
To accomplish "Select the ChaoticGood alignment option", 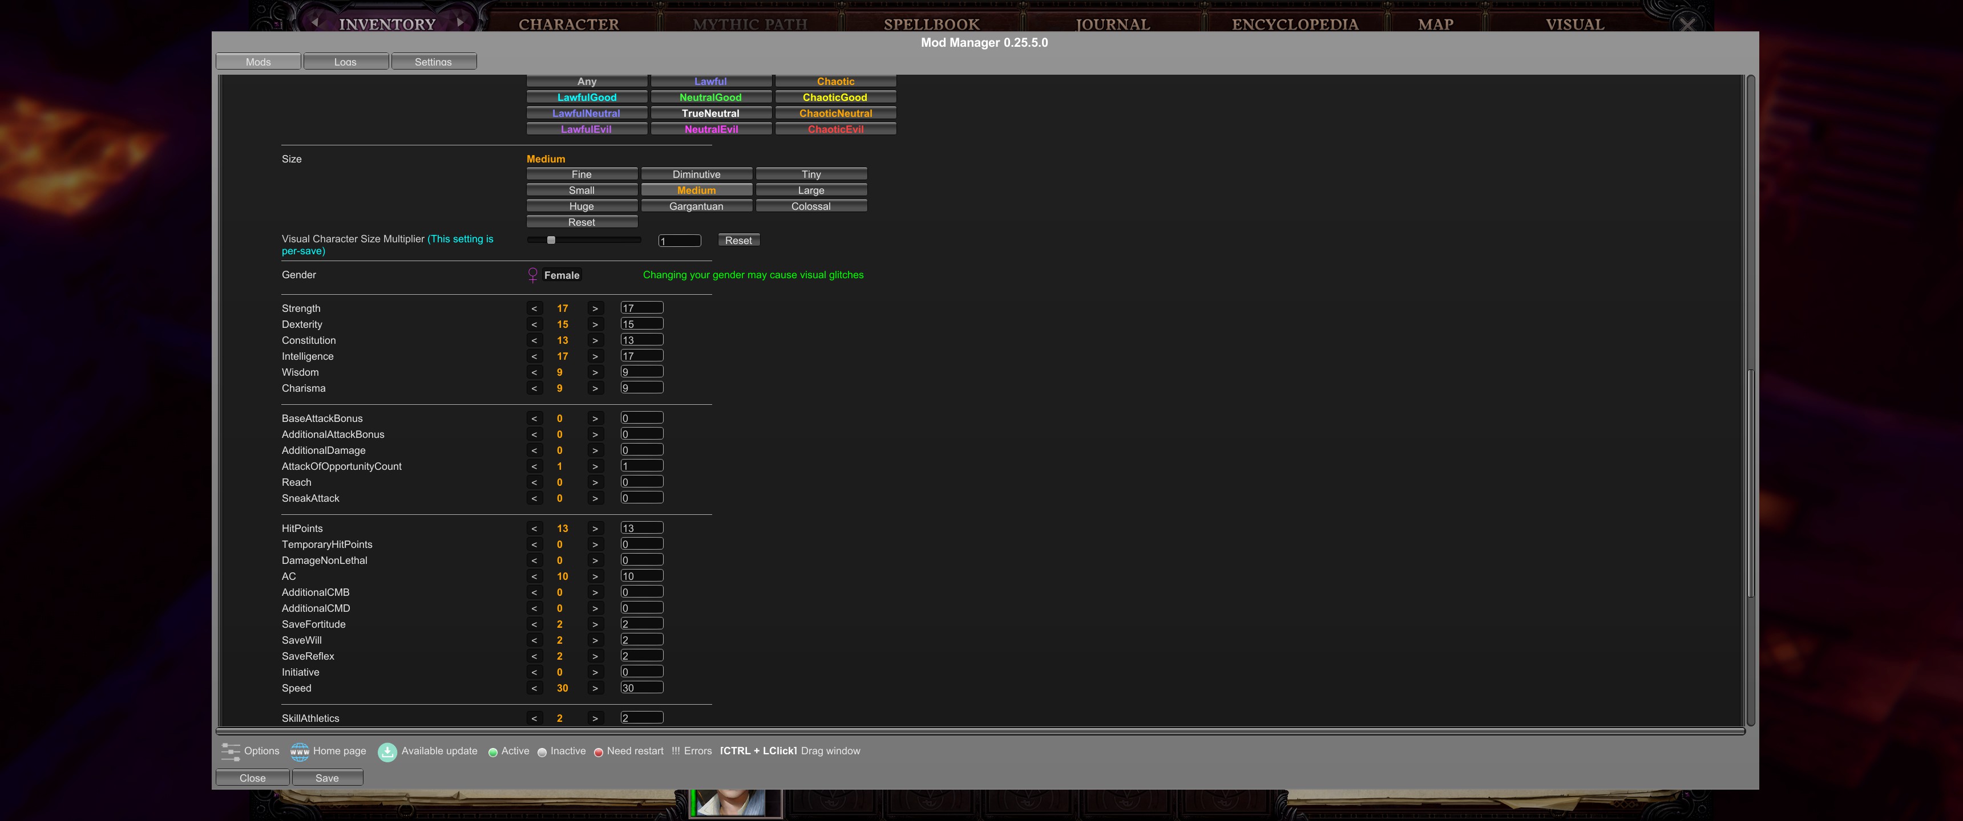I will [834, 97].
